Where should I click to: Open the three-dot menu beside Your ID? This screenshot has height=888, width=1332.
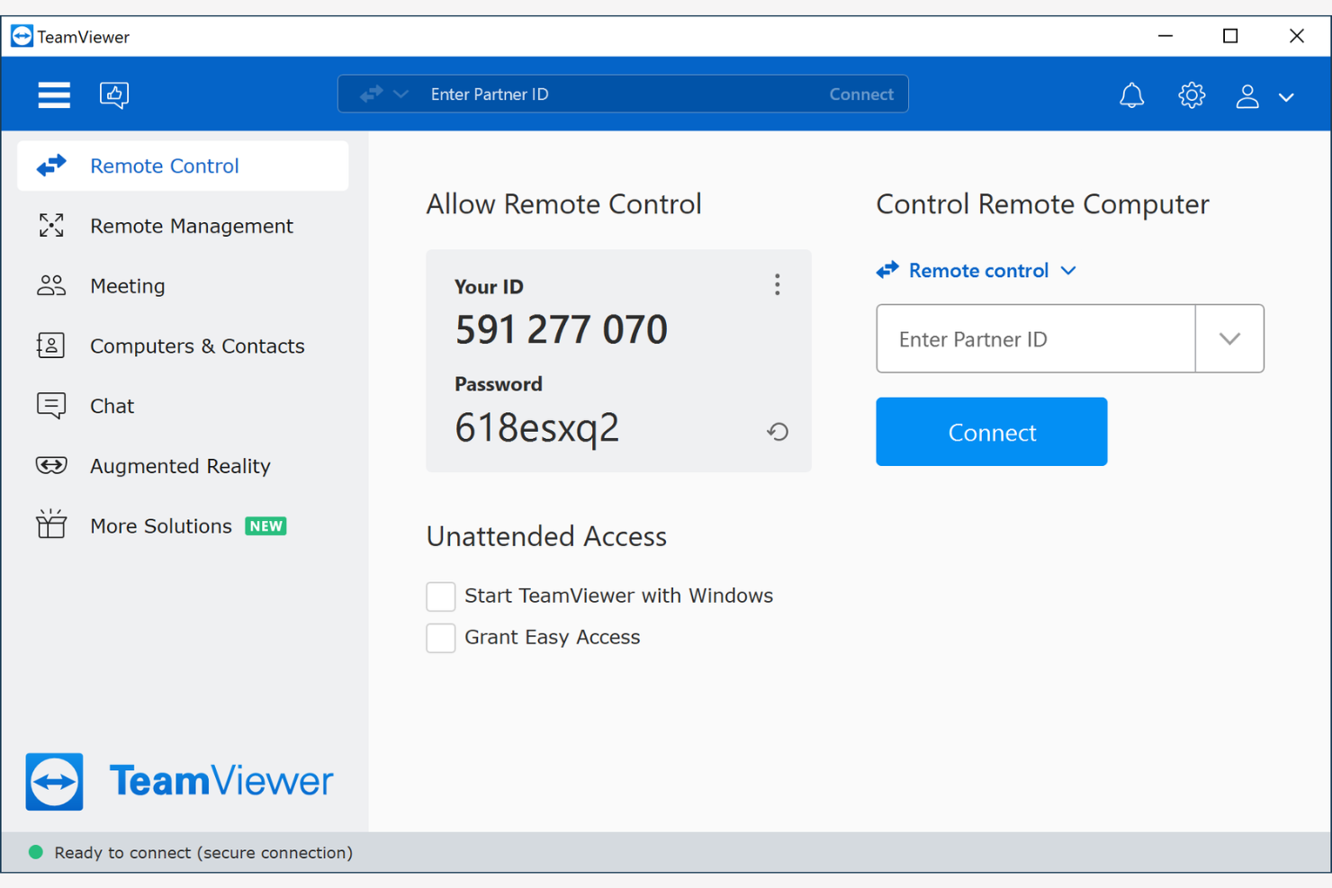click(777, 284)
